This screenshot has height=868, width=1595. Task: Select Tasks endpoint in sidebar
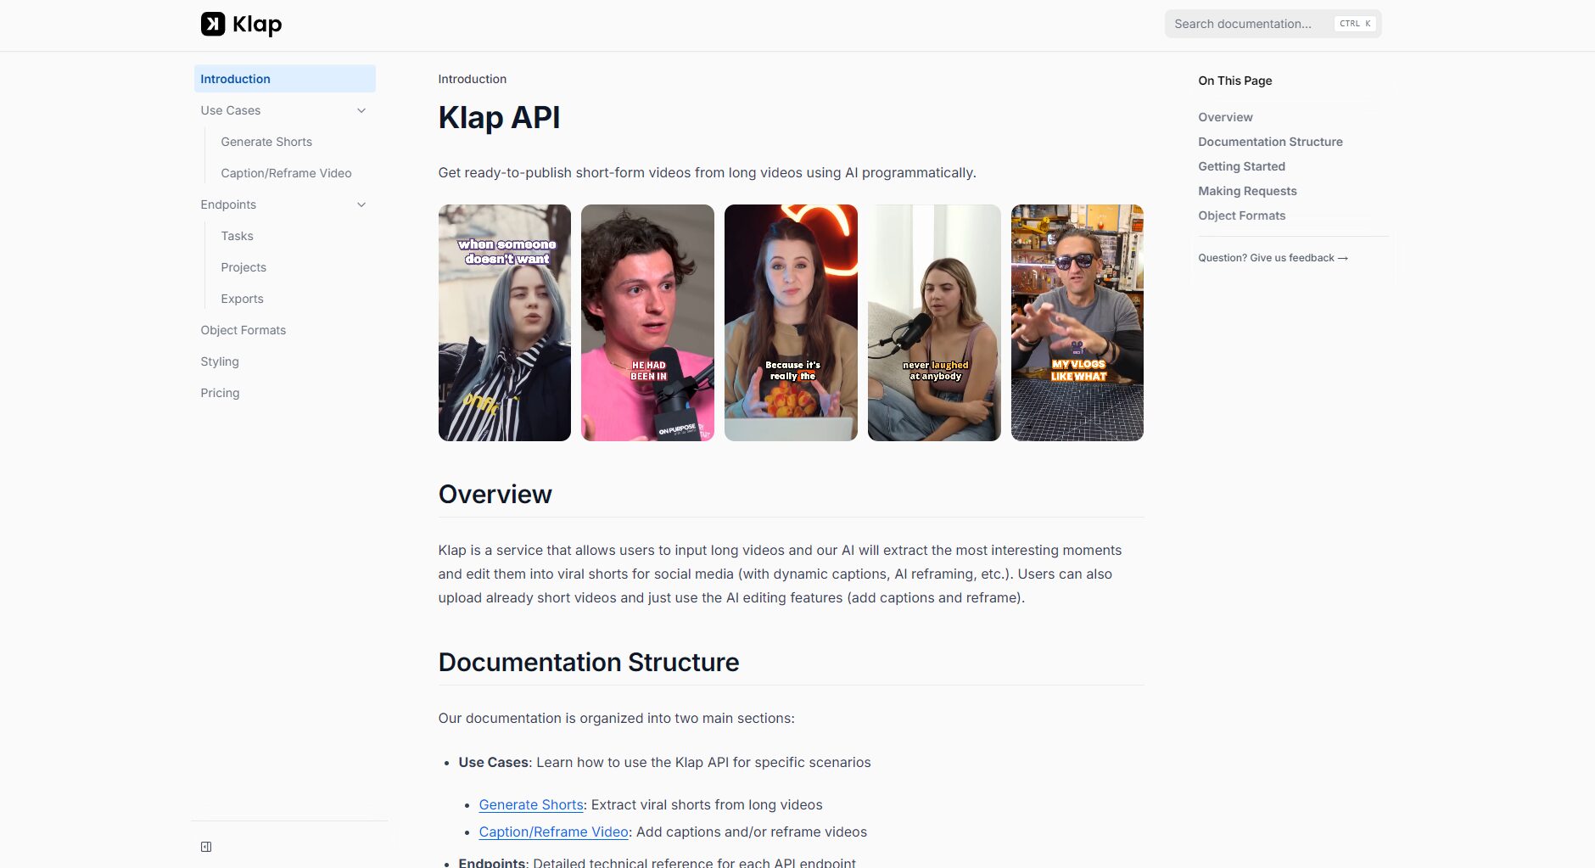pyautogui.click(x=237, y=236)
